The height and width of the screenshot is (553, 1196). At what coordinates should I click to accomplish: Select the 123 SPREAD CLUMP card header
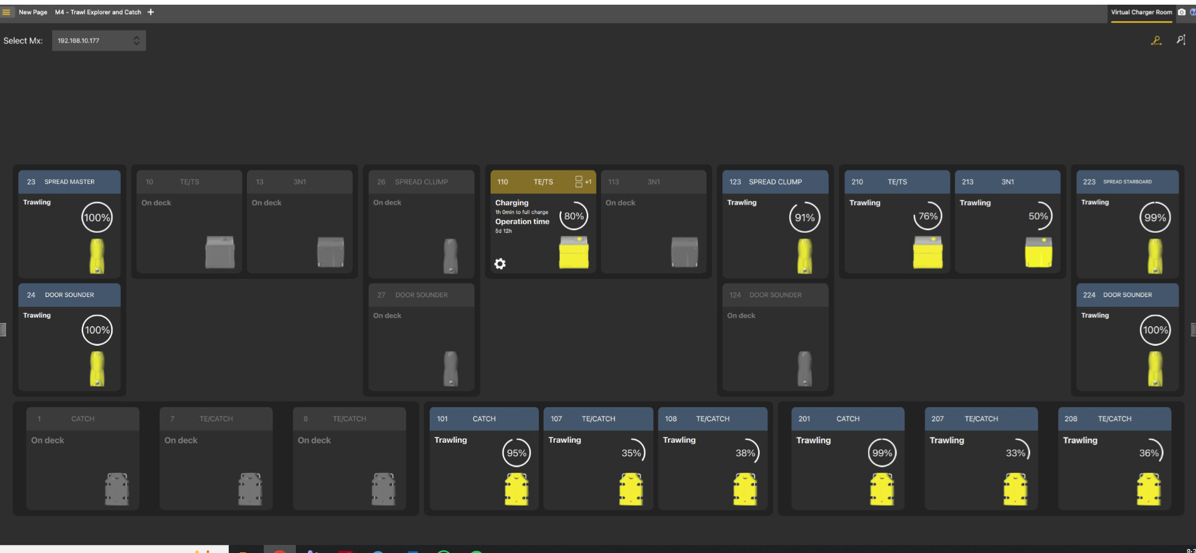click(x=774, y=182)
